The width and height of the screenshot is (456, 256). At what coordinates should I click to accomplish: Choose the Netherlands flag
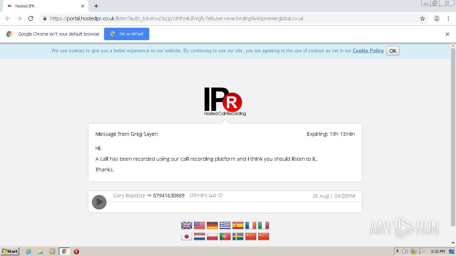click(x=199, y=236)
